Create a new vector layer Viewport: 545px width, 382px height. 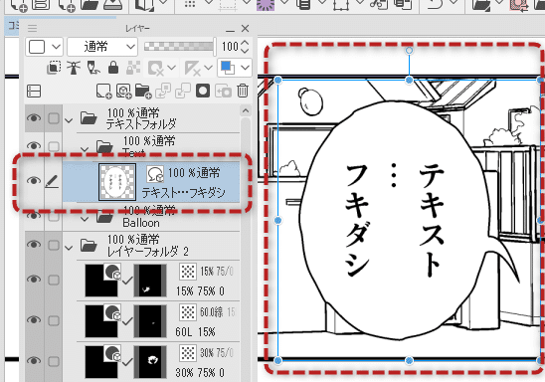coord(123,92)
